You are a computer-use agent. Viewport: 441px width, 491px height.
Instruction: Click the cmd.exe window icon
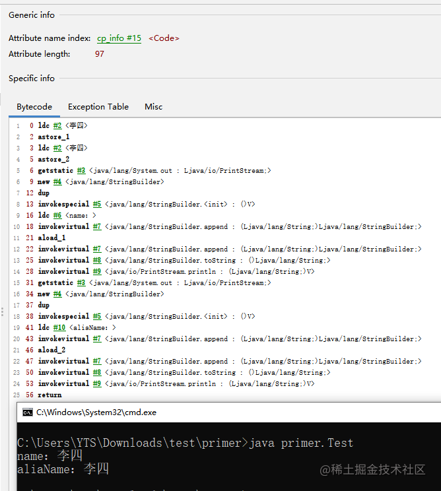(28, 412)
